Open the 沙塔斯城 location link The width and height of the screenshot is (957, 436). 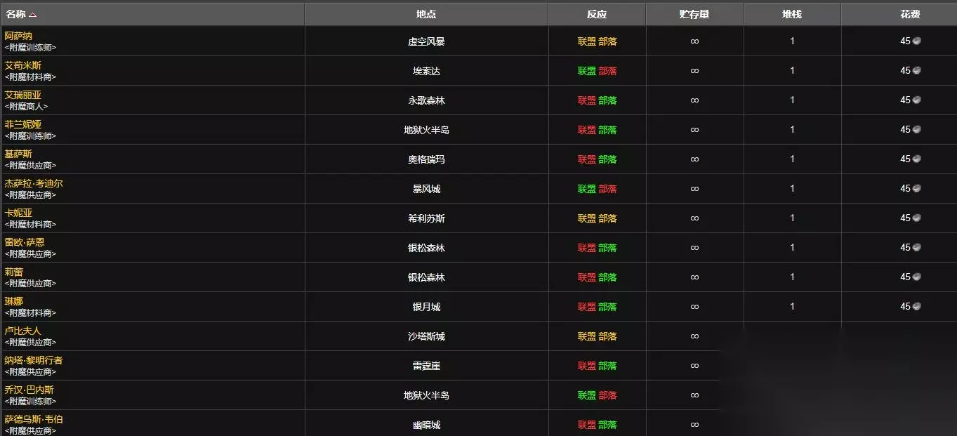[426, 336]
